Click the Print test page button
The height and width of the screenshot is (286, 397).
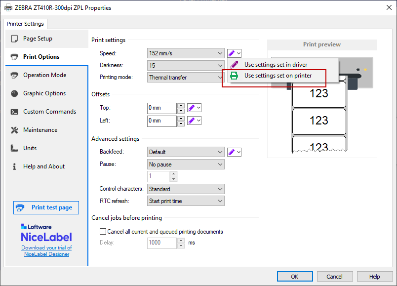pos(46,207)
